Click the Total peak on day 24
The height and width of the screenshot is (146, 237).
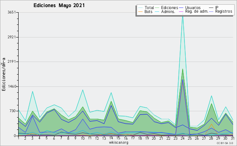coord(182,13)
